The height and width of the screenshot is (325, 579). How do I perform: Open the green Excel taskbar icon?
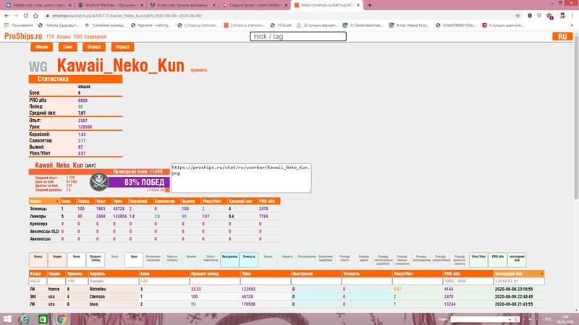(x=43, y=319)
